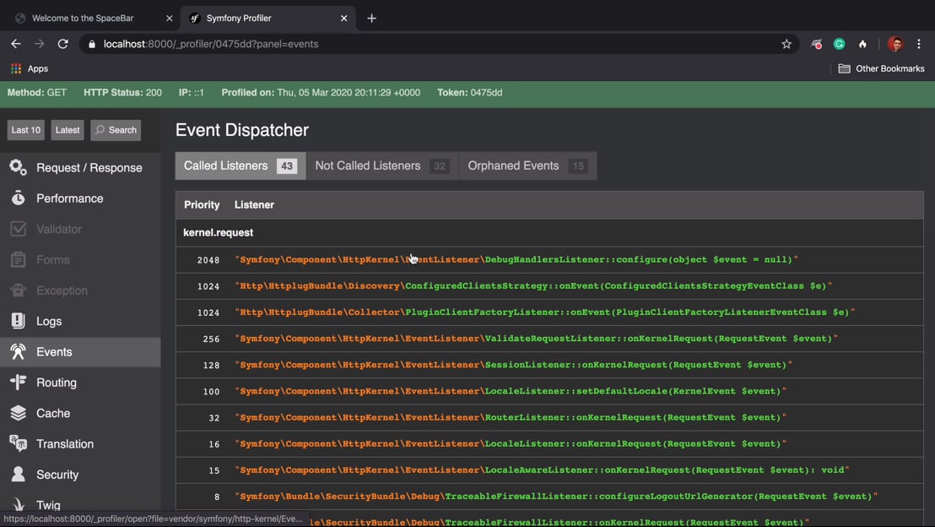Click the Cache layers icon

18,413
